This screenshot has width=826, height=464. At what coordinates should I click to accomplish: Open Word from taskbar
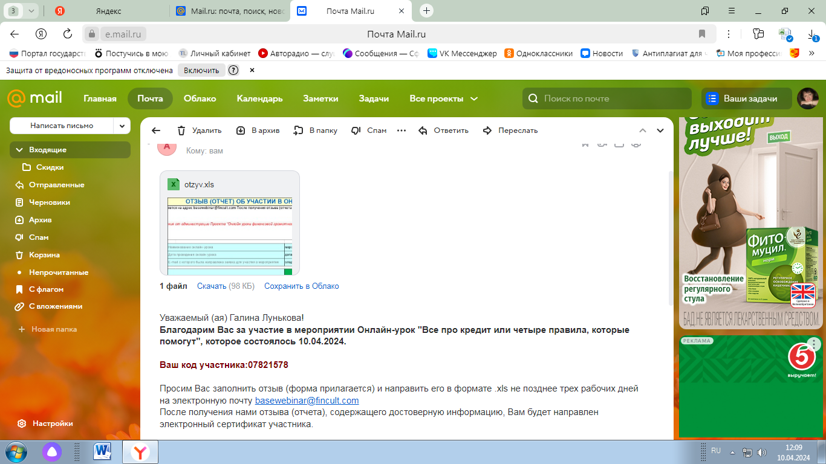pyautogui.click(x=102, y=451)
